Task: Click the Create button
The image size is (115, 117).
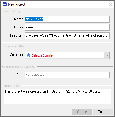Action: click(82, 112)
